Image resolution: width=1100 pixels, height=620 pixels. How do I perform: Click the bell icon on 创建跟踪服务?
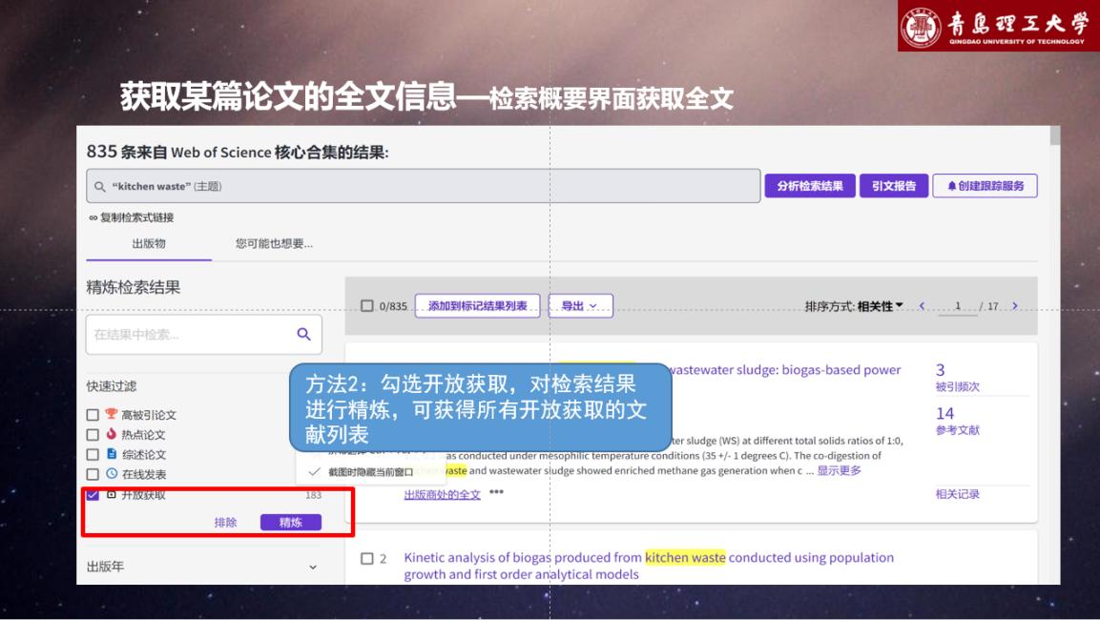point(951,186)
